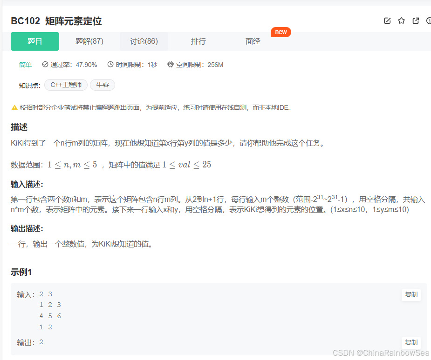Image resolution: width=431 pixels, height=360 pixels.
Task: Click pass rate value 47.90%
Action: 86,65
